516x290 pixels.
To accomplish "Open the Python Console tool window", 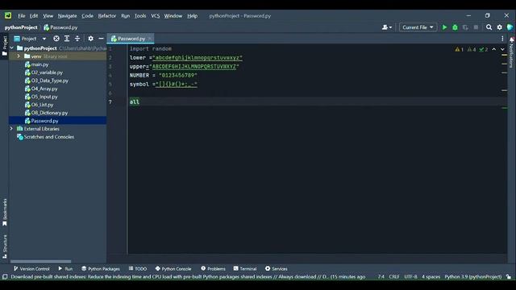I will [x=173, y=268].
